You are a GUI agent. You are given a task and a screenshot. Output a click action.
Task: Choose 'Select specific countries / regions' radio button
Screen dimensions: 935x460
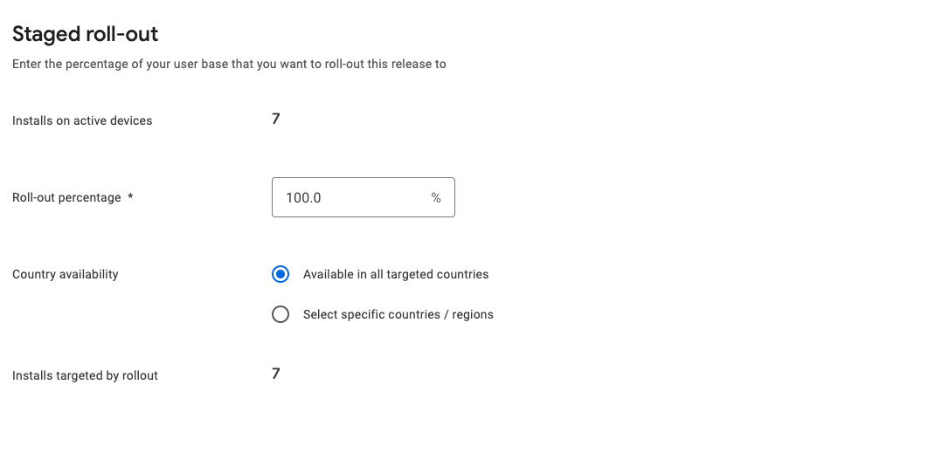(x=280, y=314)
